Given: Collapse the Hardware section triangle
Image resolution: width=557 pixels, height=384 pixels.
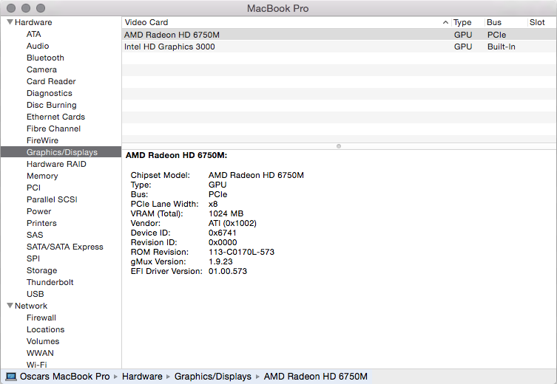Looking at the screenshot, I should click(x=10, y=22).
